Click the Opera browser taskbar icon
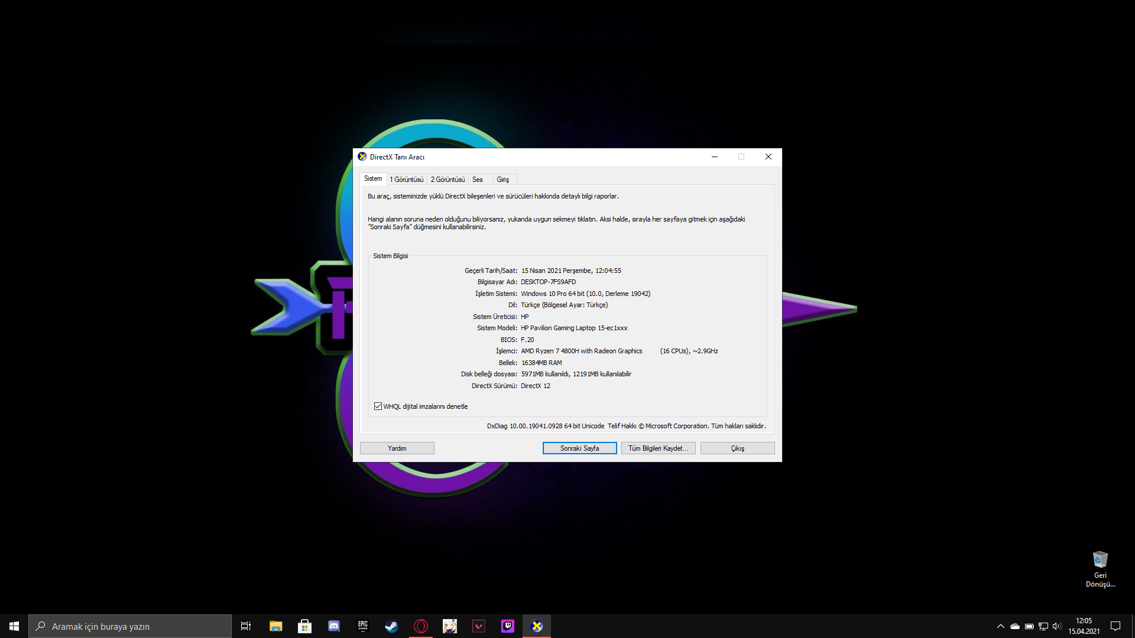1135x638 pixels. tap(421, 626)
